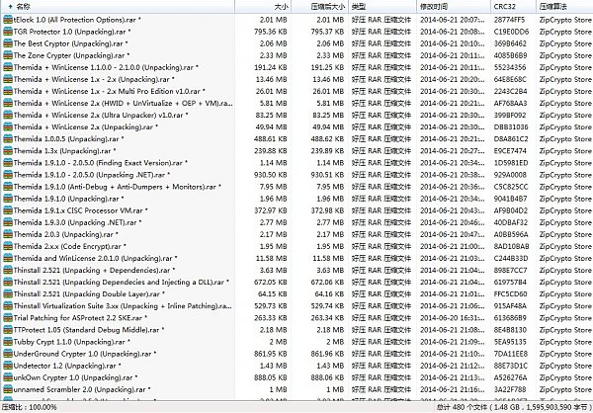Click the archive icon of The Best Cryptor

point(8,43)
